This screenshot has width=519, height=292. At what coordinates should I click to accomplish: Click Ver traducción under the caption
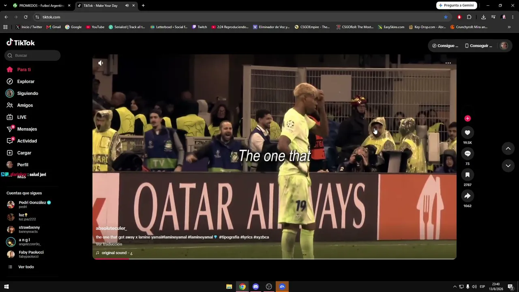109,244
